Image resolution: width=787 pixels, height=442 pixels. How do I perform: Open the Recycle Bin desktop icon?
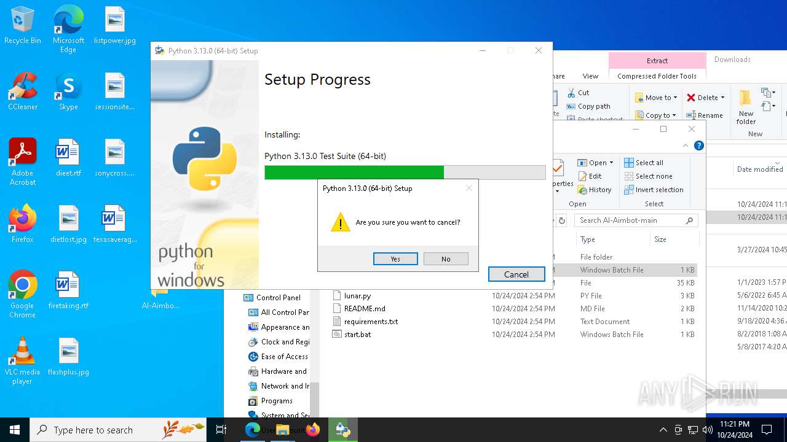click(x=23, y=26)
